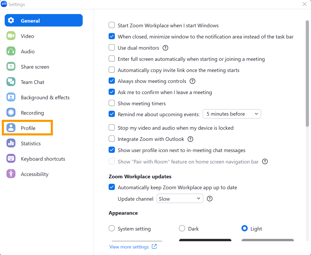This screenshot has width=311, height=255.
Task: Click the Accessibility figure icon
Action: point(11,174)
